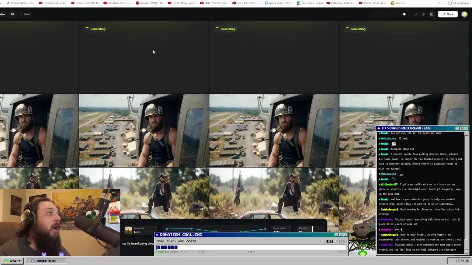Close the CHAT\RESTREAM.EXE window

point(466,128)
